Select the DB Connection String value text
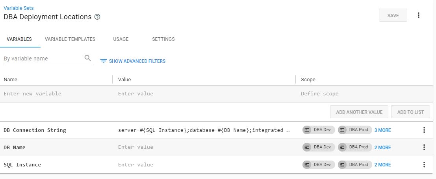Viewport: 436px width, 179px height. coord(204,130)
